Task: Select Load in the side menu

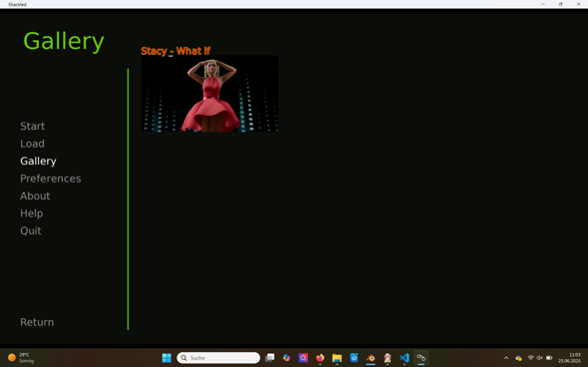Action: 32,144
